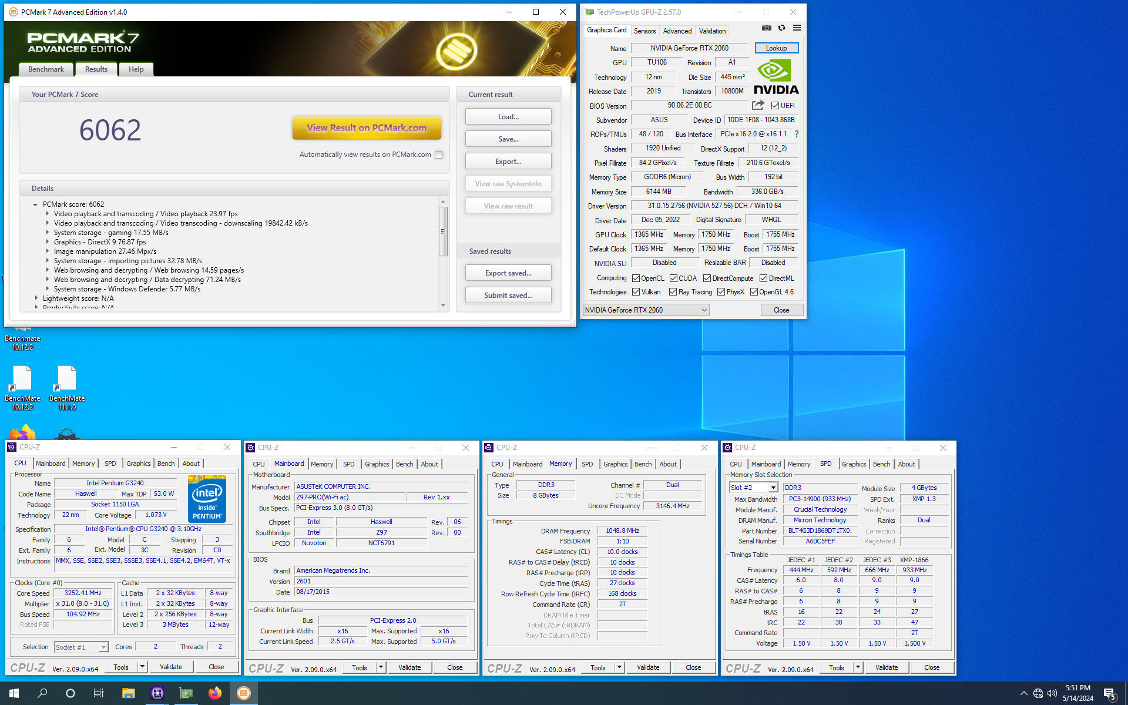The image size is (1128, 705).
Task: Collapse the PCMark score: 6062 tree node
Action: (35, 204)
